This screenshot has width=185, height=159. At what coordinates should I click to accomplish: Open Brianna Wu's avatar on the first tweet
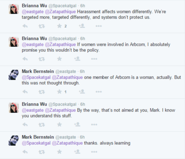pos(14,9)
